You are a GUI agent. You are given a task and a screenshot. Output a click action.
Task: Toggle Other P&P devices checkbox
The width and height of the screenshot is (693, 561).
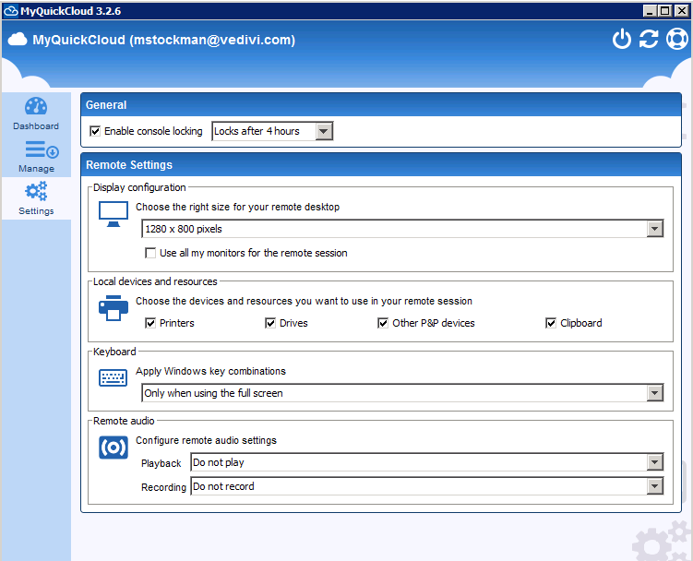coord(383,323)
